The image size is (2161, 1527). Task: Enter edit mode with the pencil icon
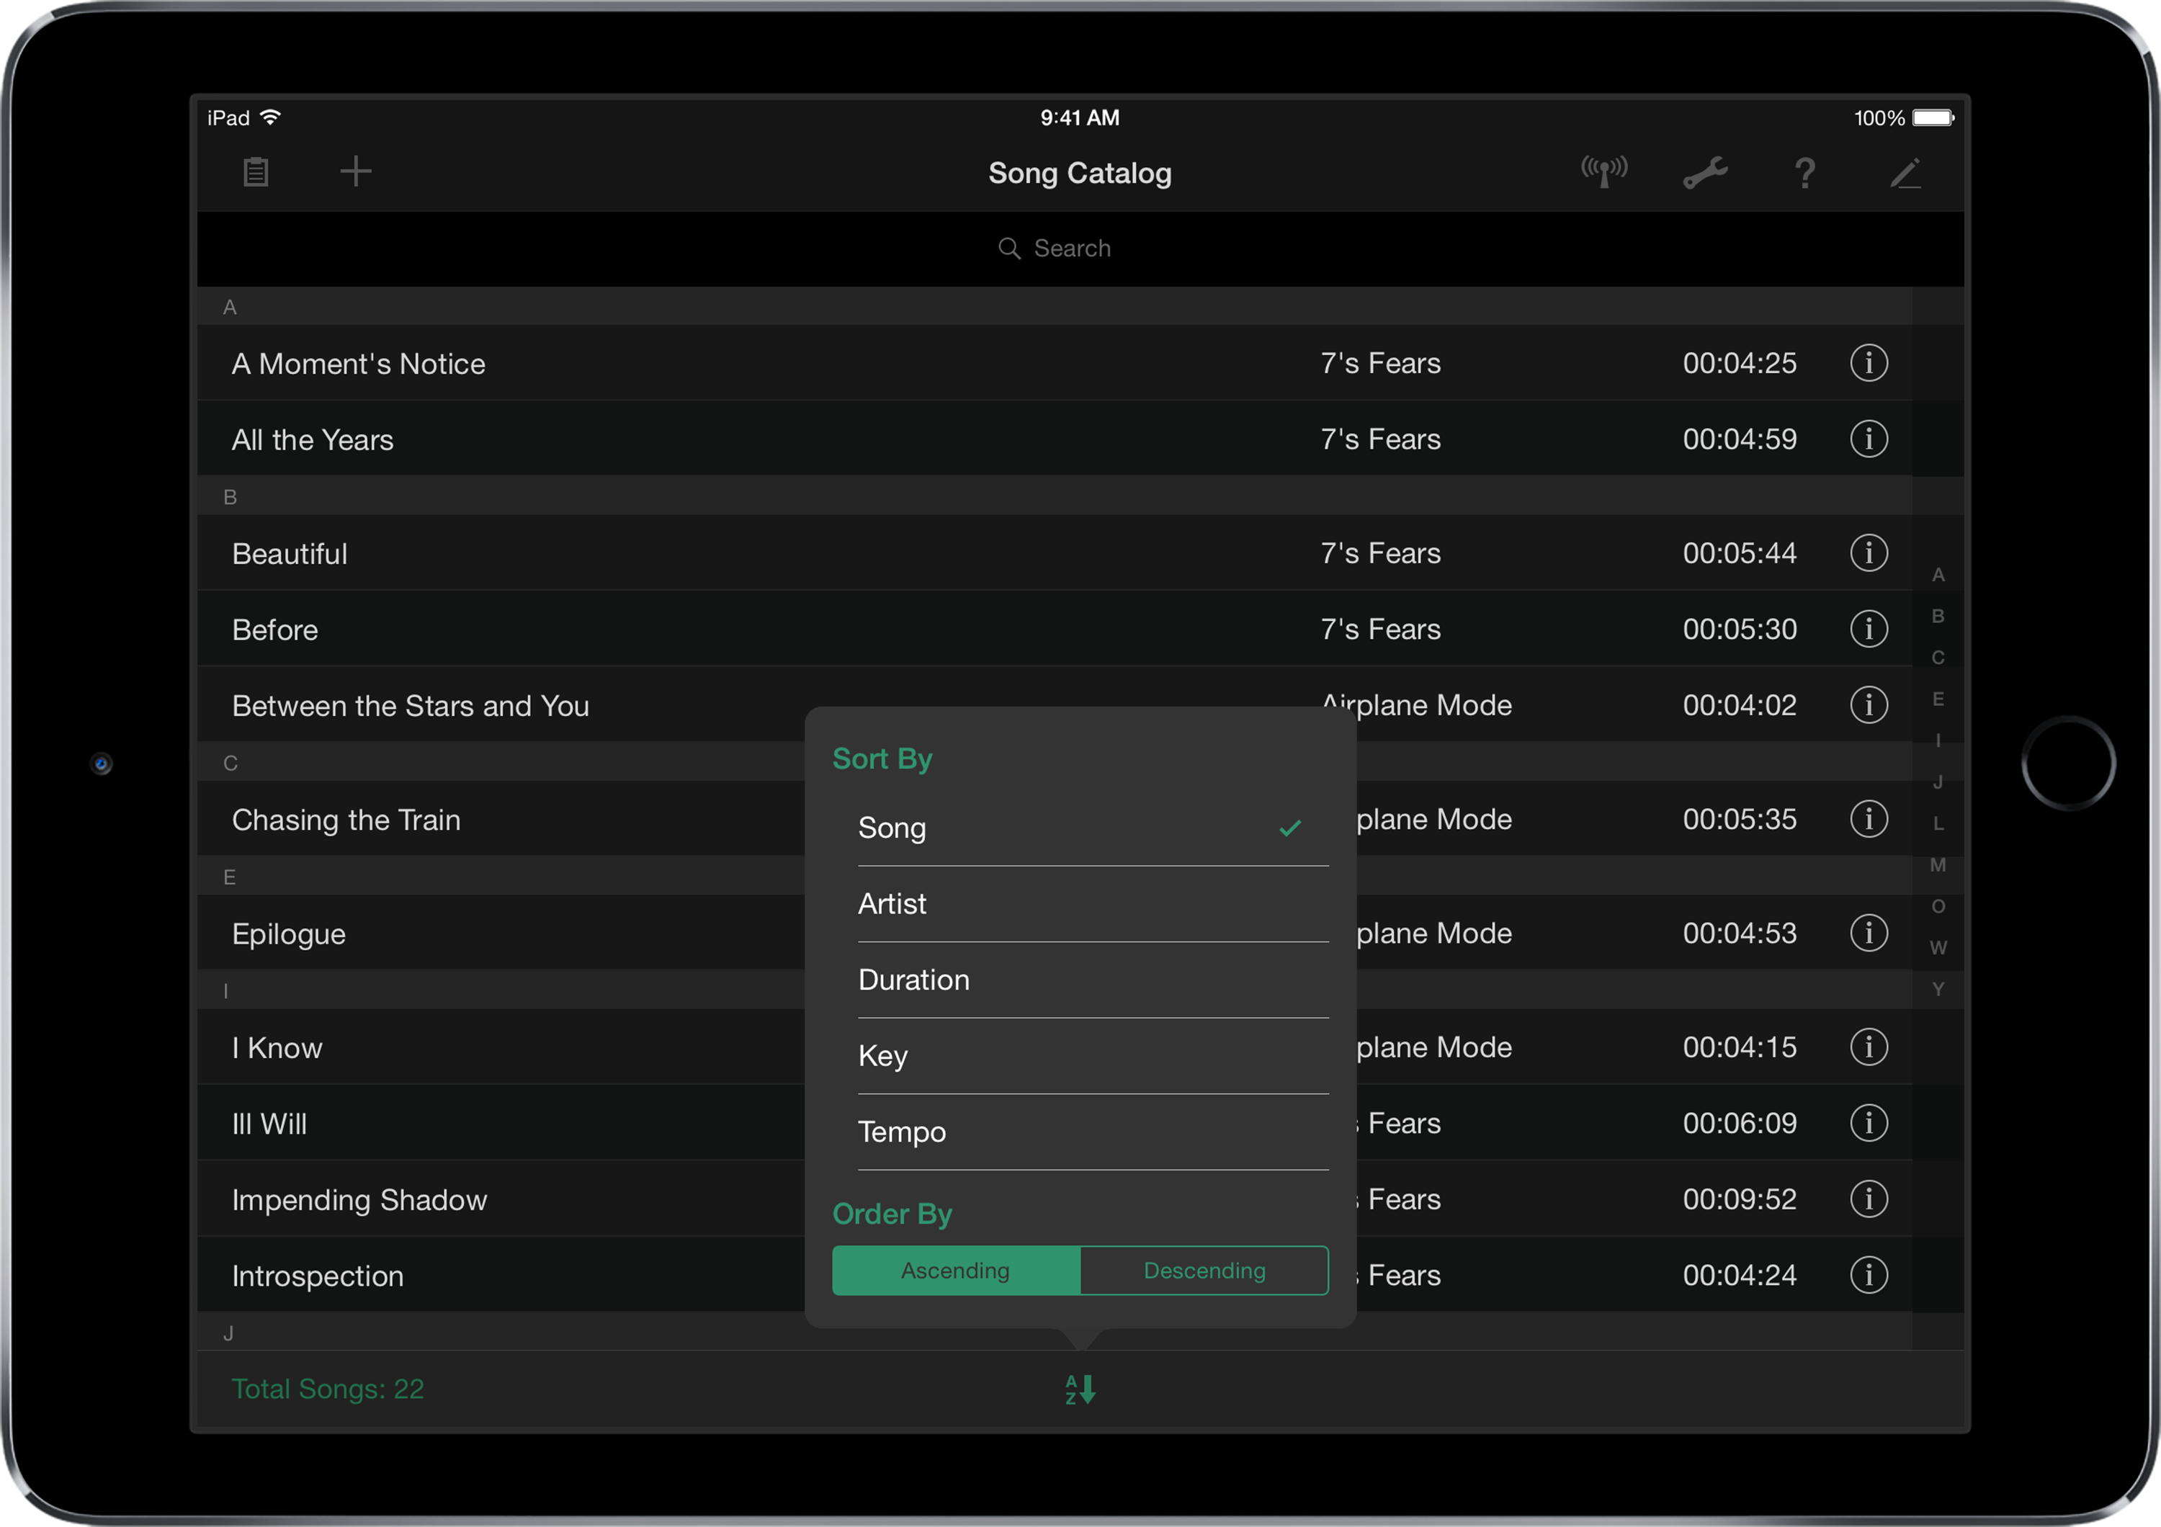click(1907, 172)
